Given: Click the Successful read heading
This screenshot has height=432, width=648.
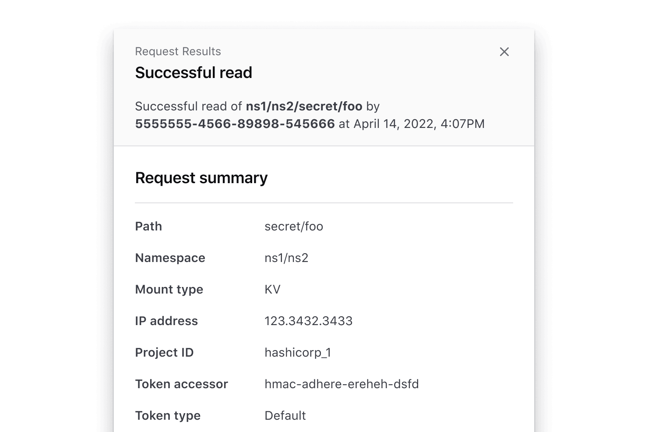Looking at the screenshot, I should (194, 73).
